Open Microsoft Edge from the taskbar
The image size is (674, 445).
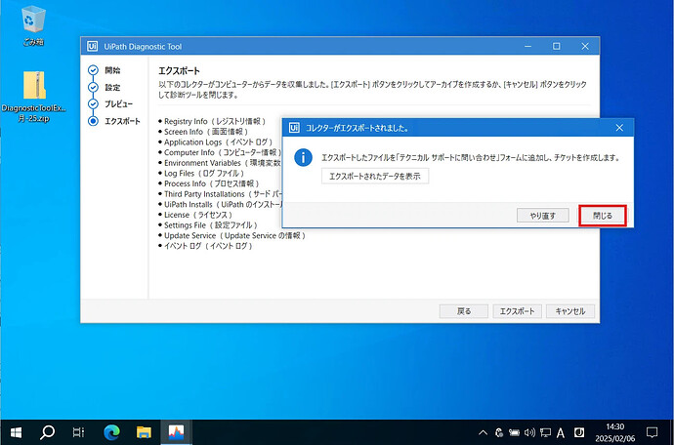point(111,432)
